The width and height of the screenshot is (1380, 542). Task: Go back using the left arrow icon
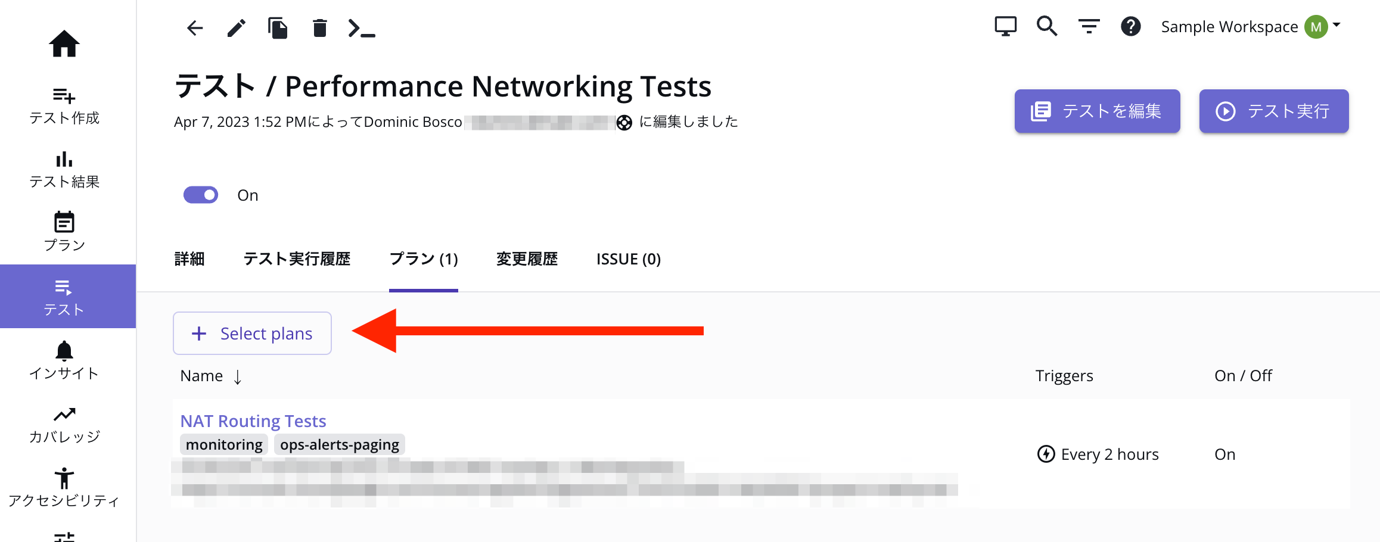(x=195, y=28)
